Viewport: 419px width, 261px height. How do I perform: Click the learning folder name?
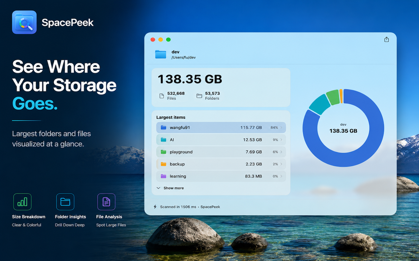click(x=178, y=176)
